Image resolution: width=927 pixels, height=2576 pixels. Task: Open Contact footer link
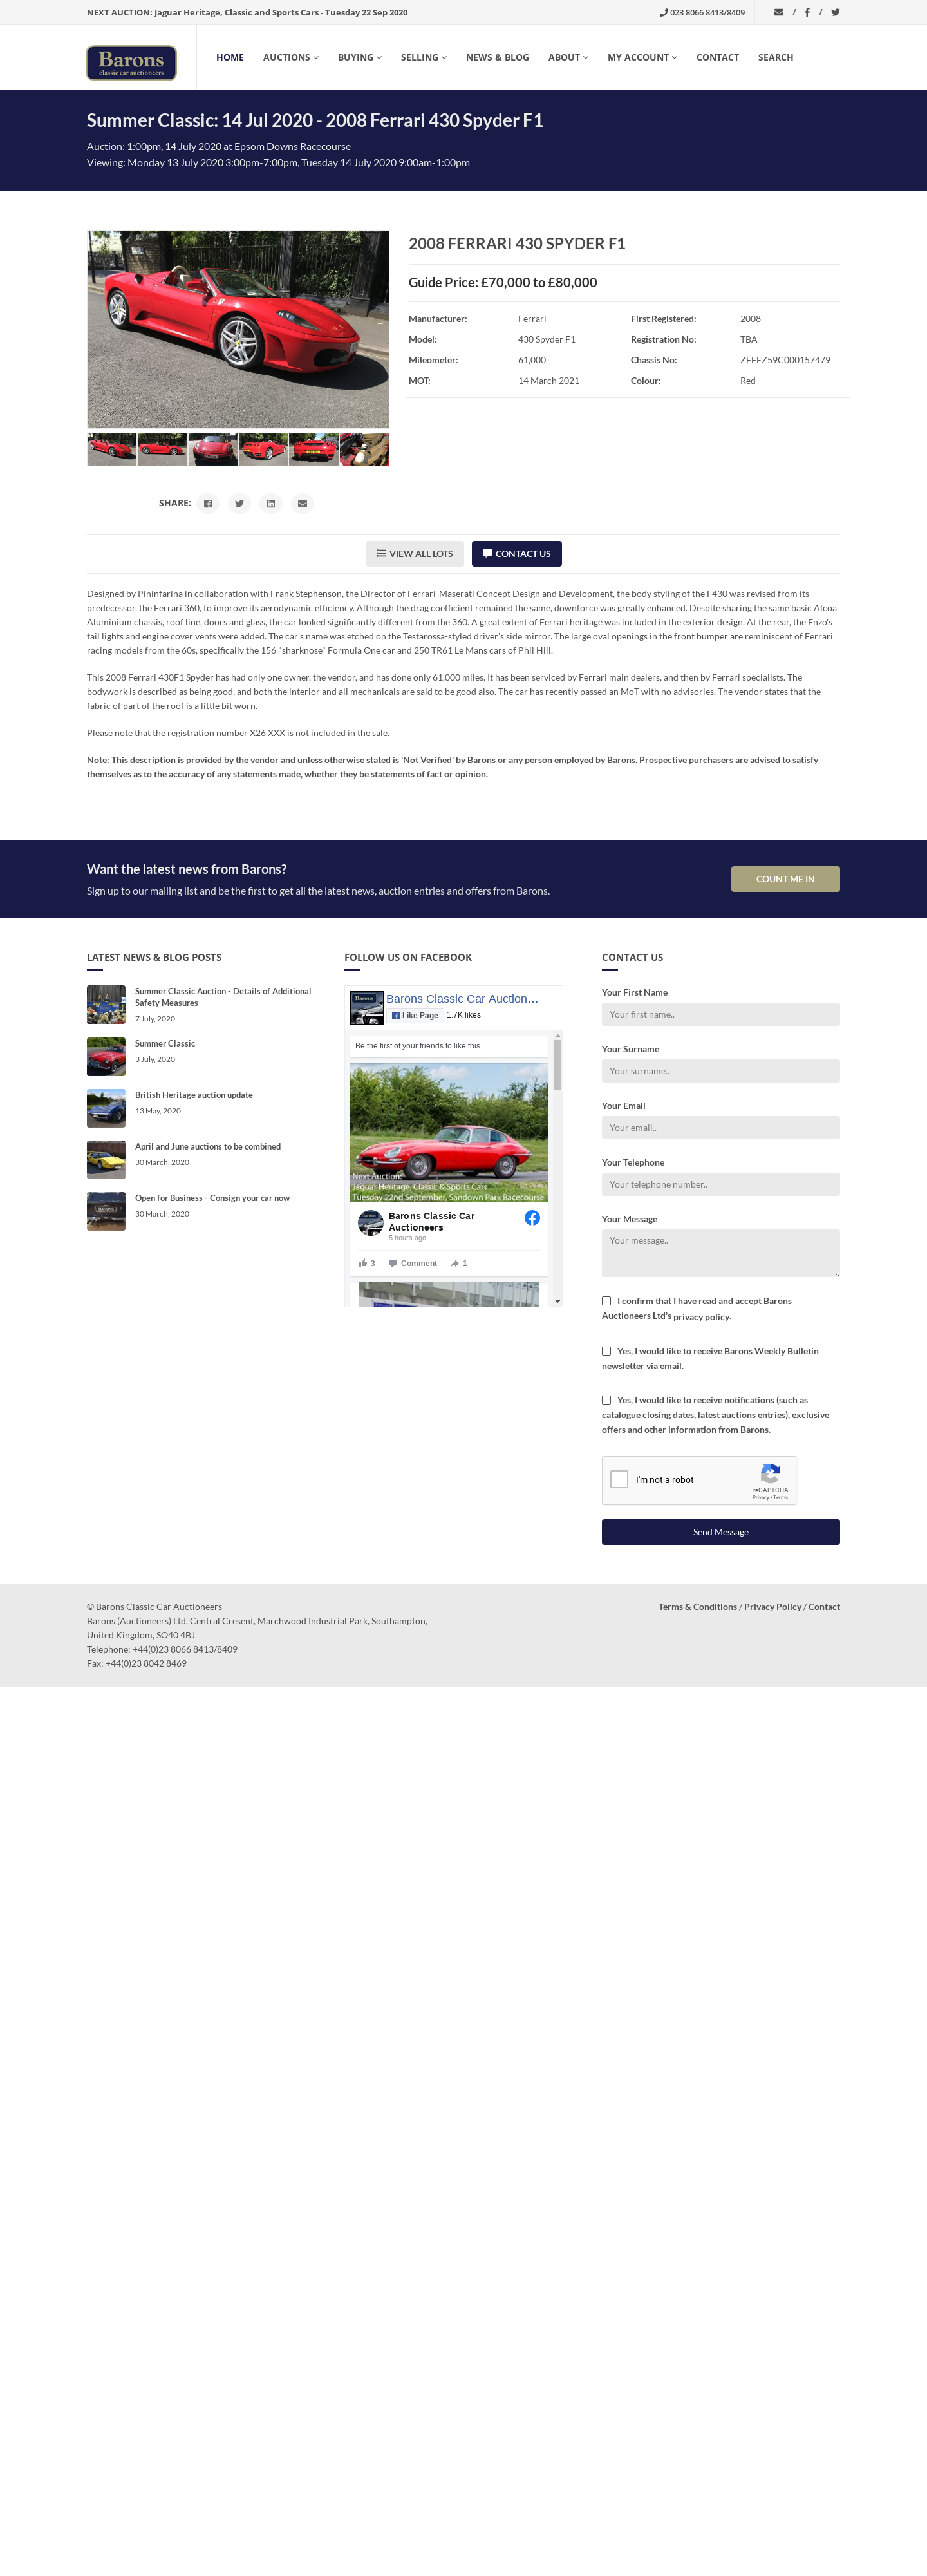(x=824, y=1607)
